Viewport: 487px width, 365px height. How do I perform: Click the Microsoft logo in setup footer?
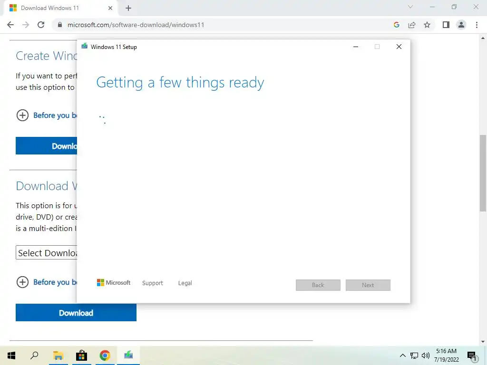(x=114, y=282)
